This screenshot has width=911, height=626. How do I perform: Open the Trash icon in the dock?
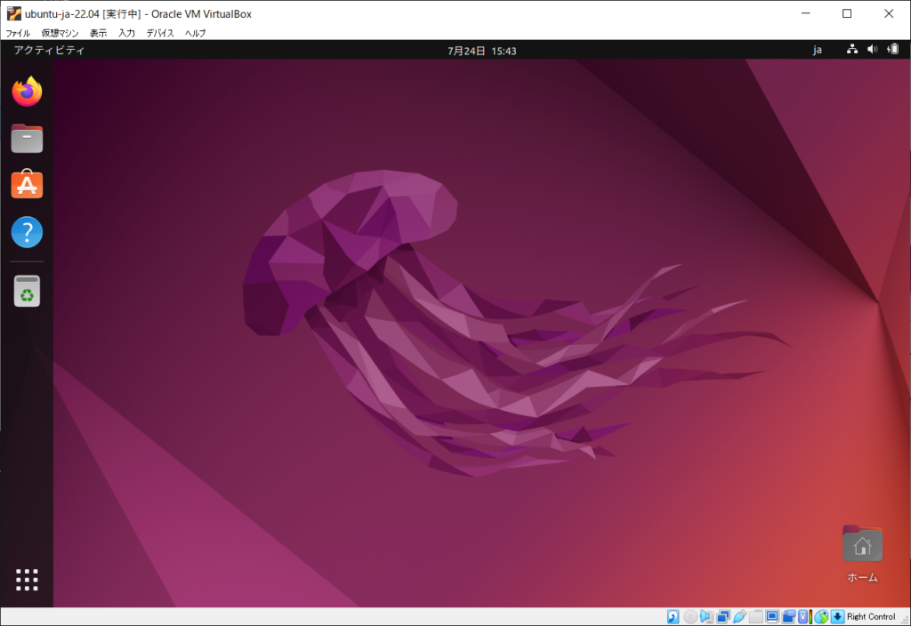(27, 291)
